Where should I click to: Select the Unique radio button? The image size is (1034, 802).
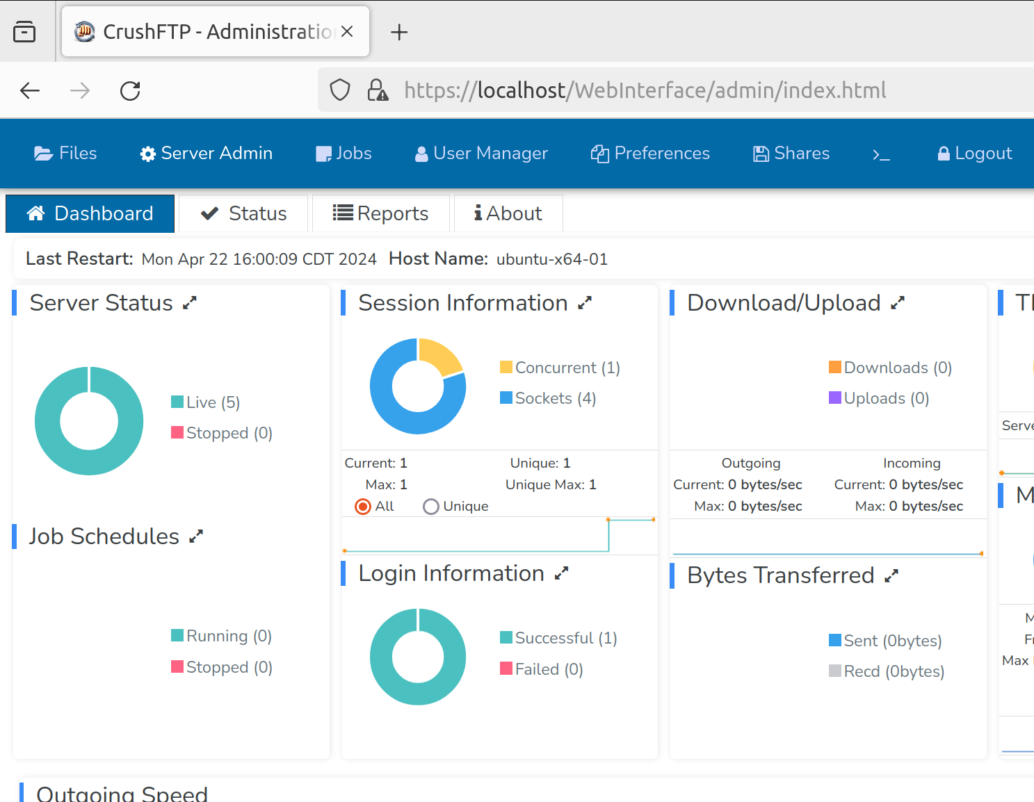pos(430,507)
